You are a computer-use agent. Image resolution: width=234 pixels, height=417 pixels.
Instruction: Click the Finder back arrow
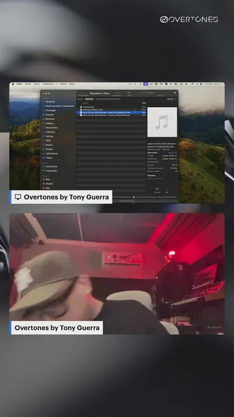coord(82,93)
